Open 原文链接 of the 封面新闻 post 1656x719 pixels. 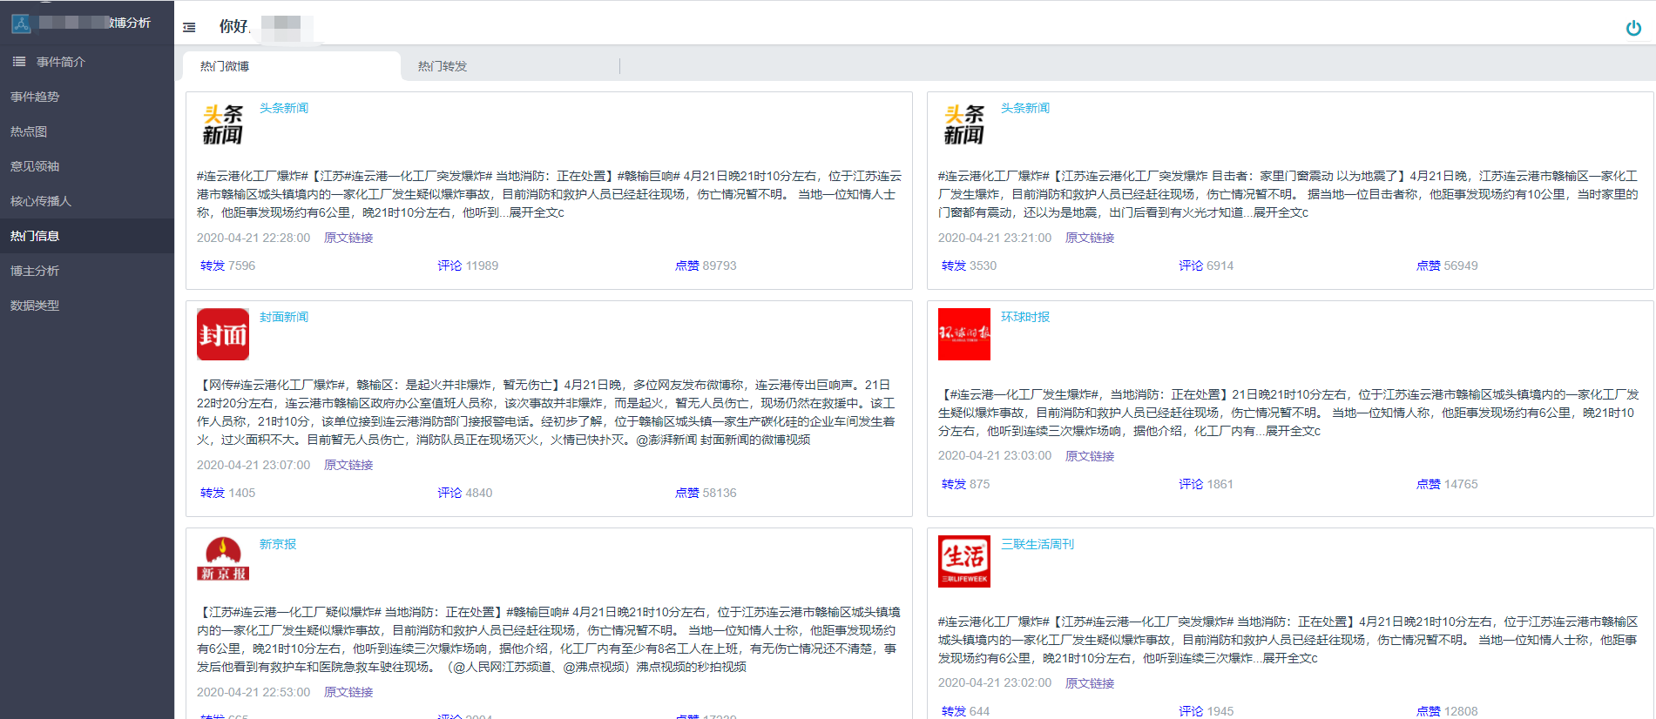click(348, 465)
